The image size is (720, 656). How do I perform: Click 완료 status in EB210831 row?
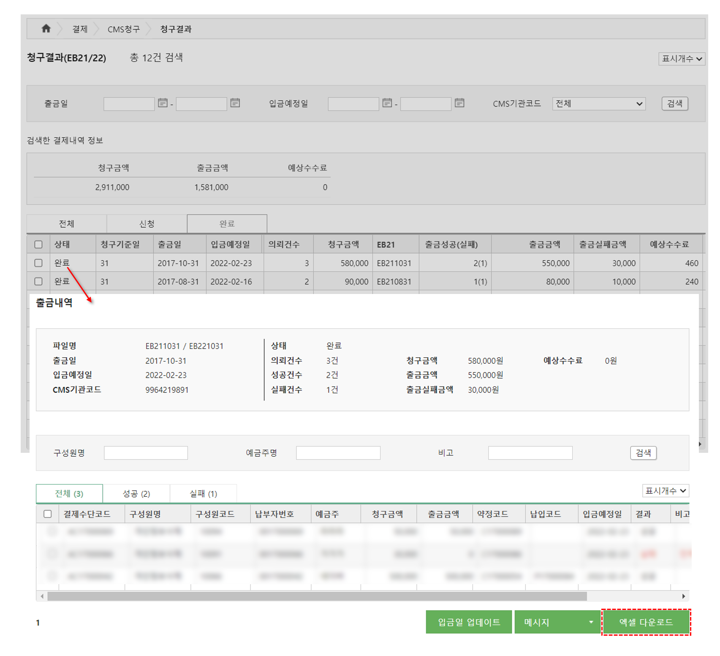click(62, 281)
